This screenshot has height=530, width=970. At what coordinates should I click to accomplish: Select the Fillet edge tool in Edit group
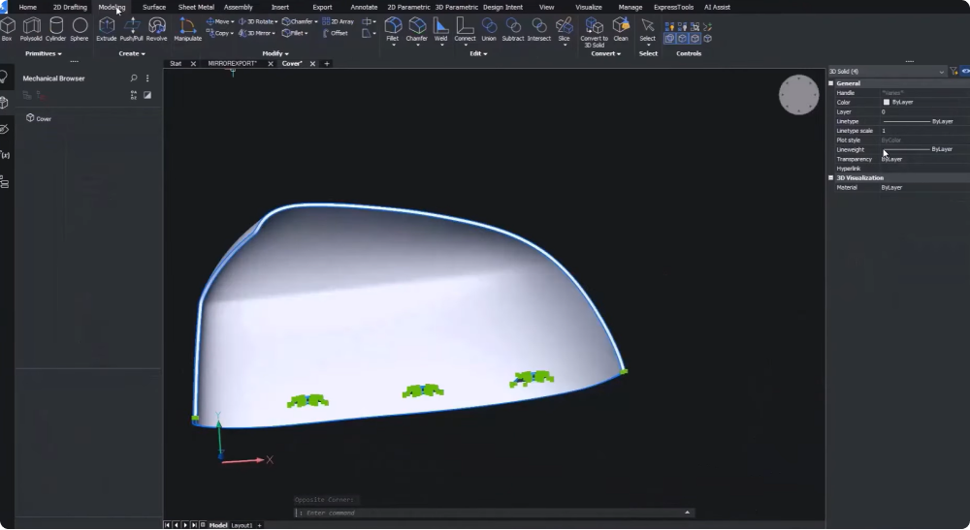393,30
